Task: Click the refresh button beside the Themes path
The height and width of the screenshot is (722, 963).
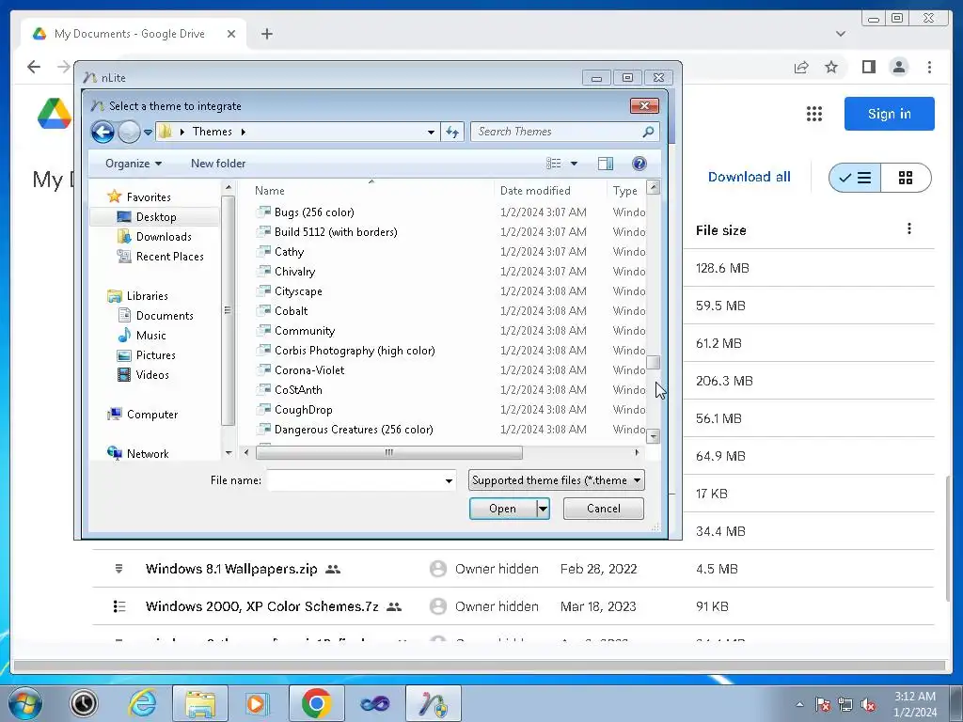Action: [452, 132]
